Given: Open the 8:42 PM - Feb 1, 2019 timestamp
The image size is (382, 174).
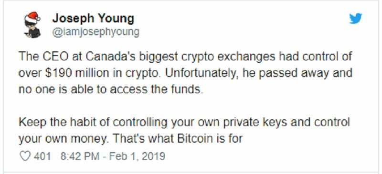Looking at the screenshot, I should click(113, 156).
